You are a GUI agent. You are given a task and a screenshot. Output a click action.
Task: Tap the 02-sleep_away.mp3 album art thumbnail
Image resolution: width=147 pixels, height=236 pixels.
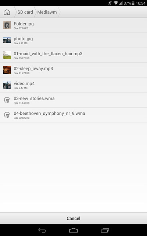click(7, 70)
